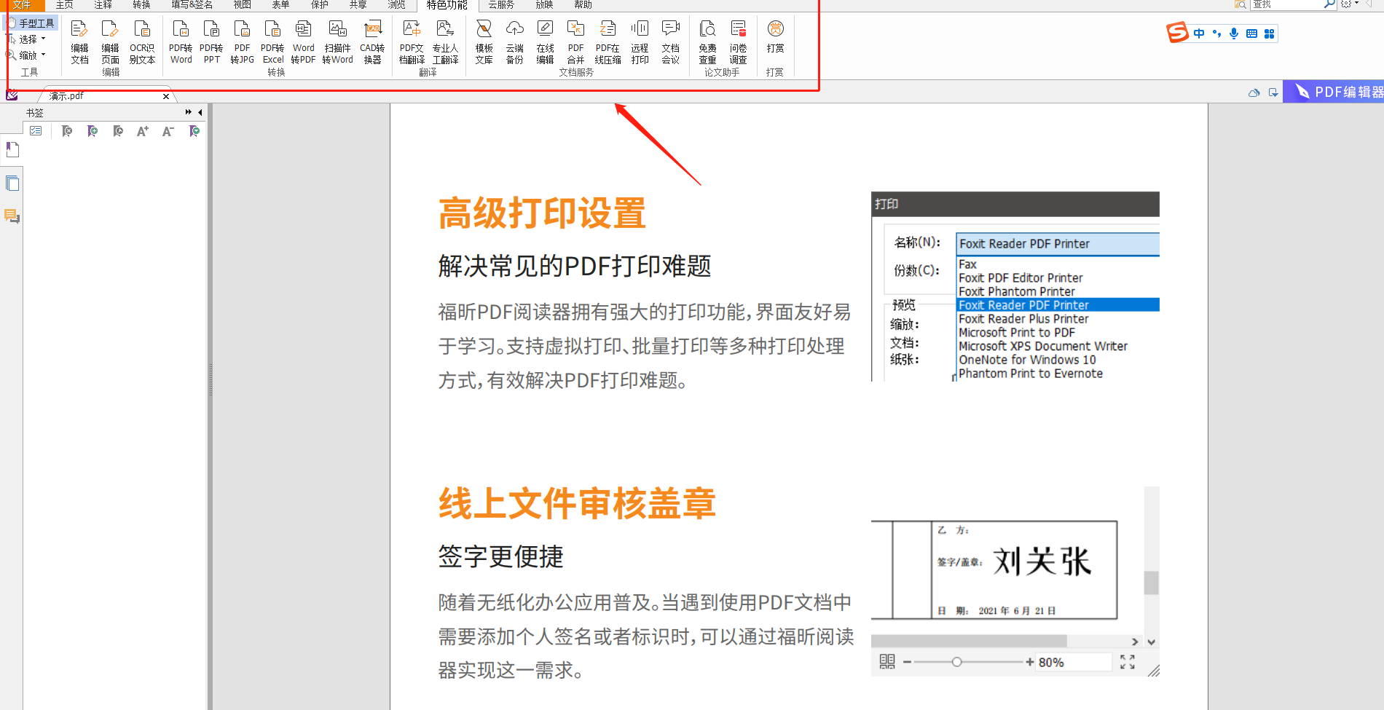Screen dimensions: 1384x710
Task: Activate the 手型工具 hand tool
Action: (x=32, y=22)
